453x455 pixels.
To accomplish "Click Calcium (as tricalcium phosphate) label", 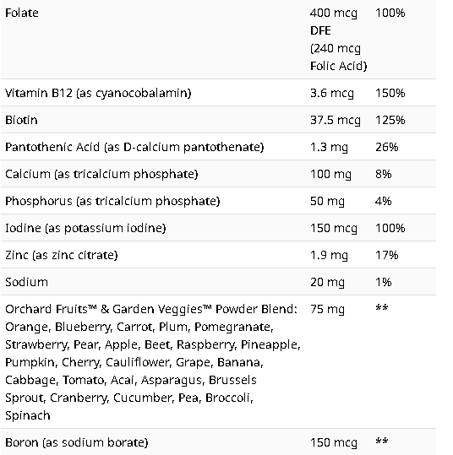I will tap(101, 174).
